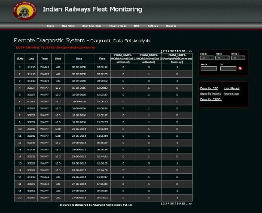The image size is (262, 213).
Task: Click the Export to WORD link
Action: 211,93
